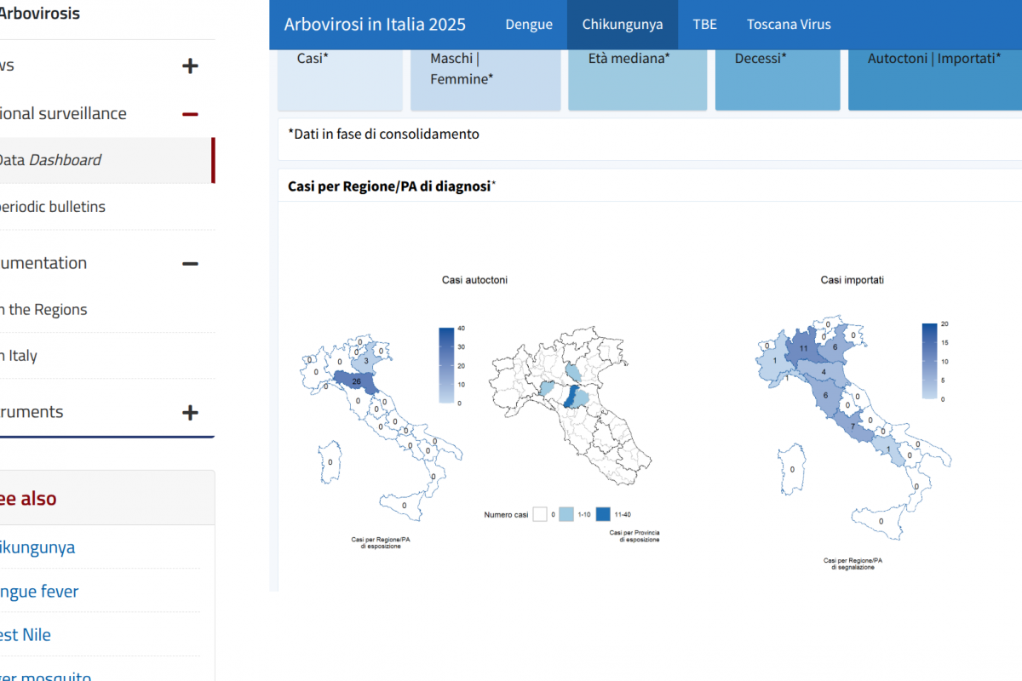Click the Arbovirosi in Italia 2025 title
This screenshot has width=1022, height=681.
[375, 25]
